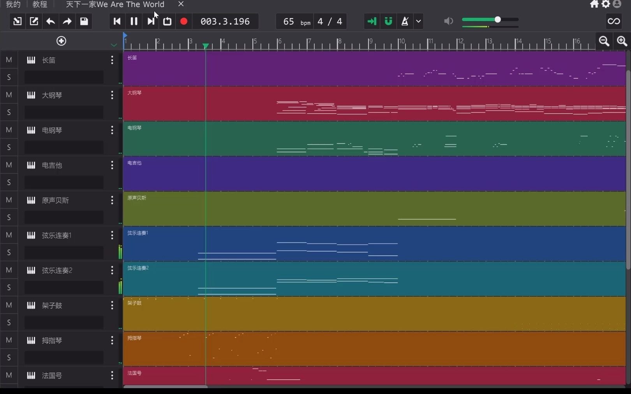Open the 电钢琴 track options menu
The width and height of the screenshot is (631, 394).
tap(112, 130)
